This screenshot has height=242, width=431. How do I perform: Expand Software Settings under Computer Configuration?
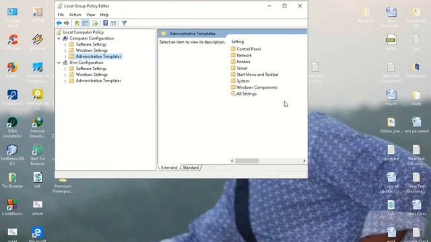click(65, 44)
